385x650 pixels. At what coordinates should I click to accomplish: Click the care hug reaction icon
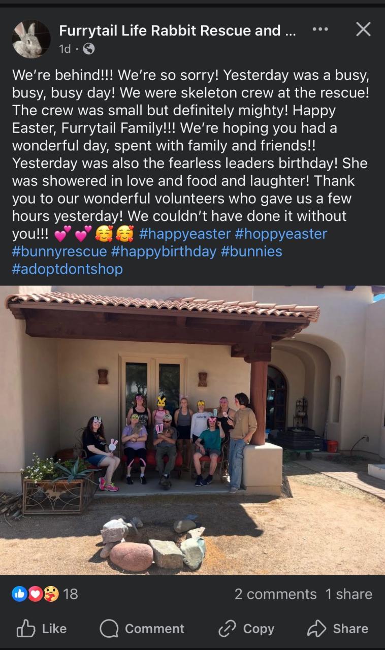click(x=51, y=594)
